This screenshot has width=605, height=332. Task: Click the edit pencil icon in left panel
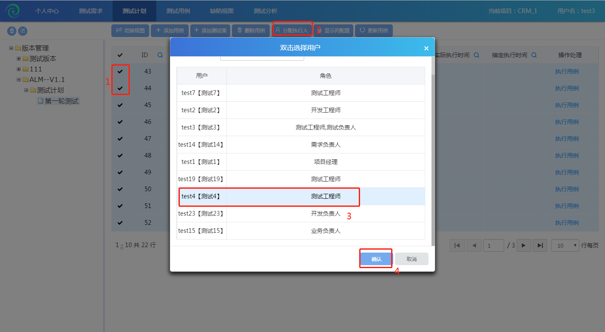(23, 31)
